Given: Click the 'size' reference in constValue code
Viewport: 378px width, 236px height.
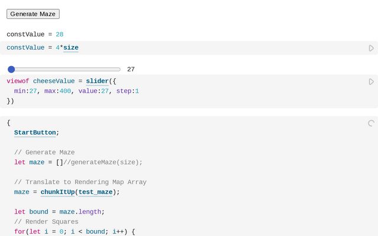Looking at the screenshot, I should 71,48.
